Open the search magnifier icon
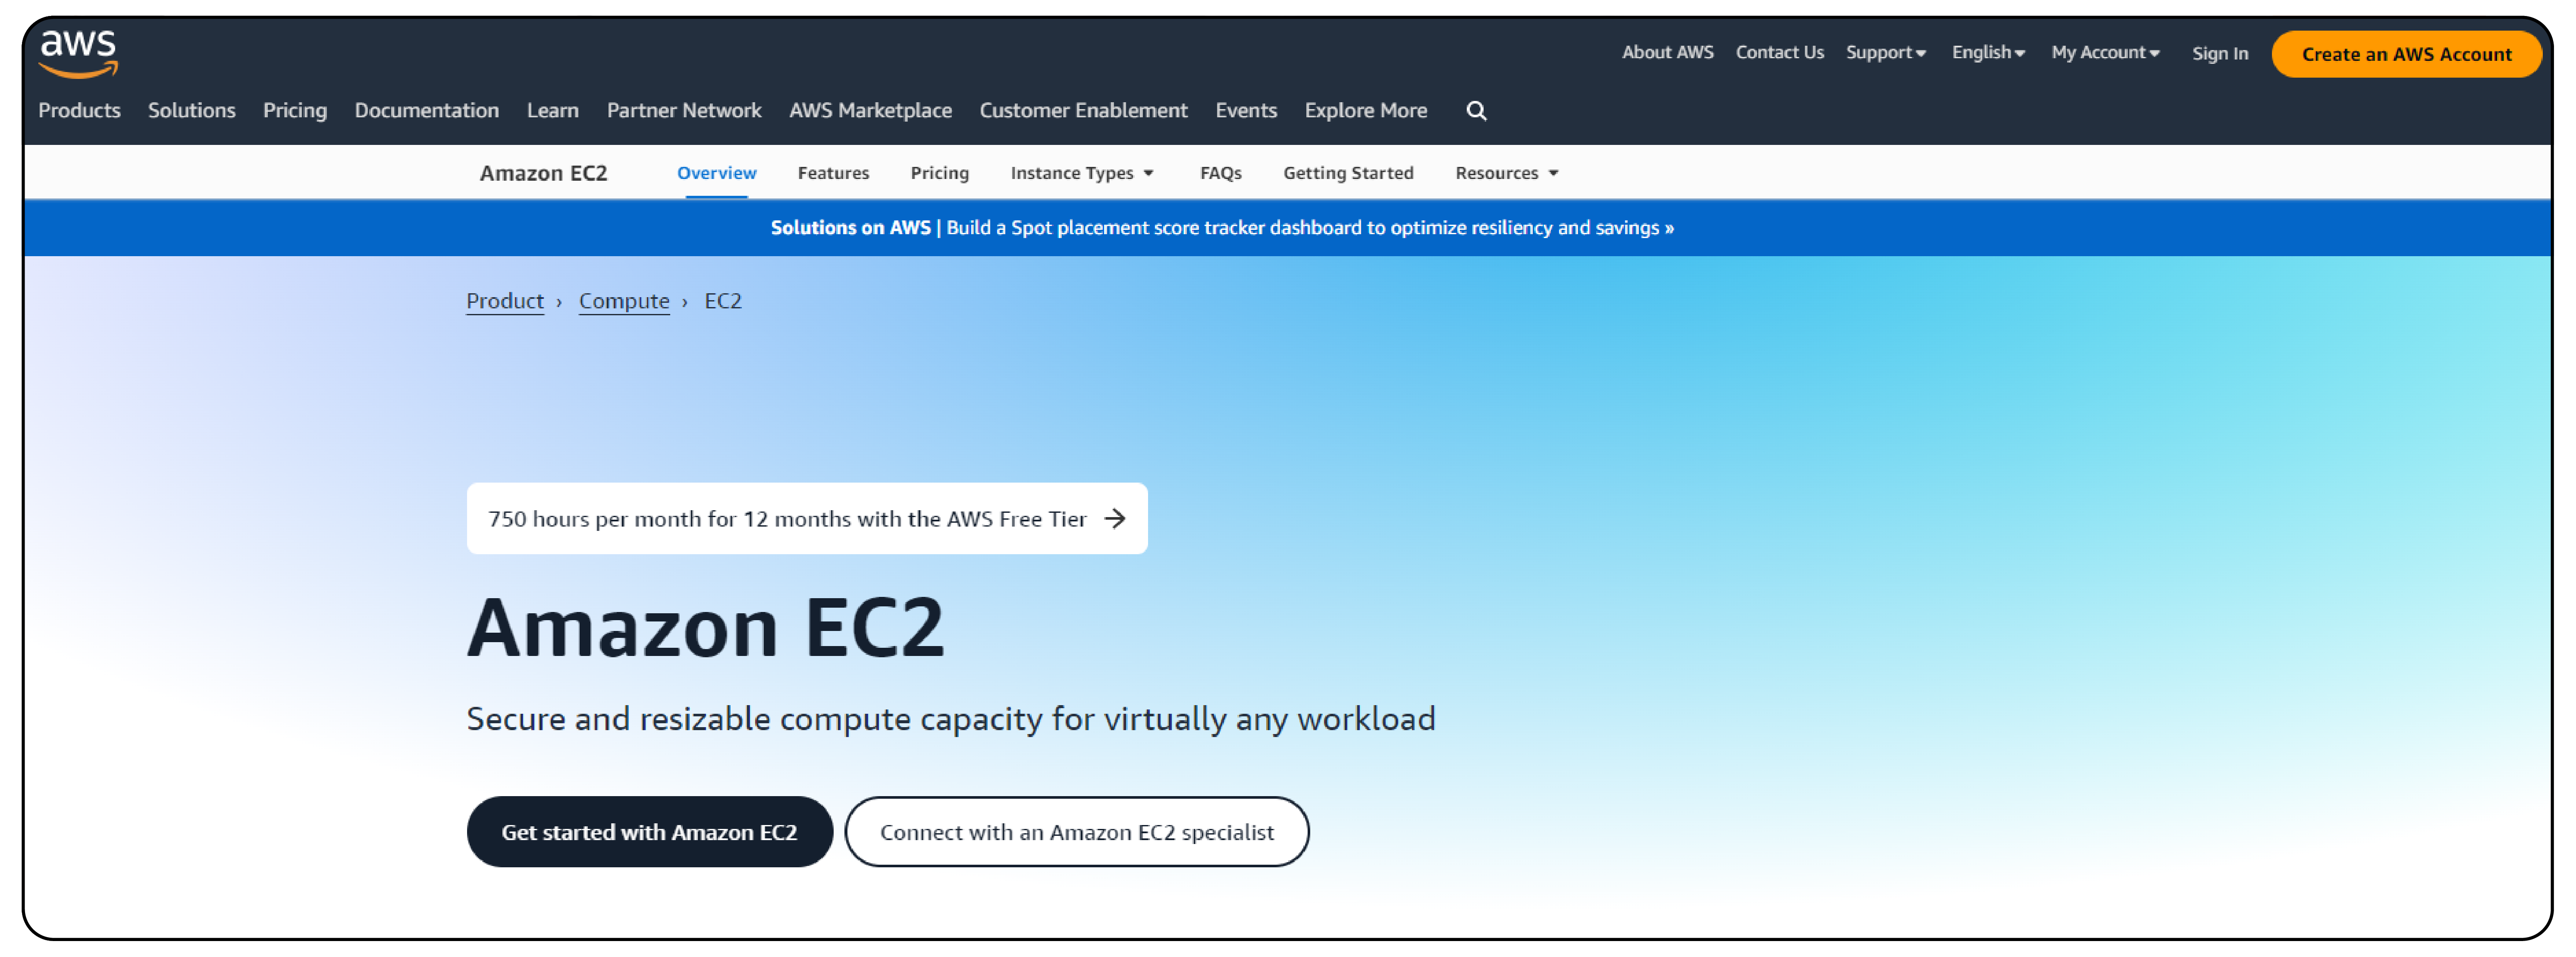The image size is (2576, 957). (x=1476, y=111)
